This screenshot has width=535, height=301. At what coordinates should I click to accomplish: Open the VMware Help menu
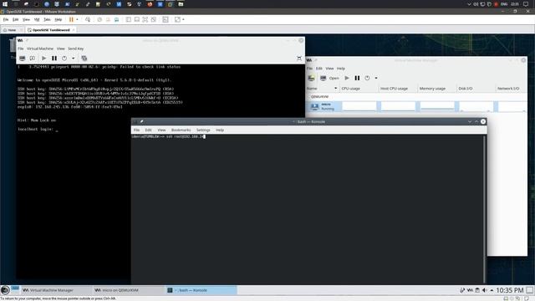(x=59, y=19)
